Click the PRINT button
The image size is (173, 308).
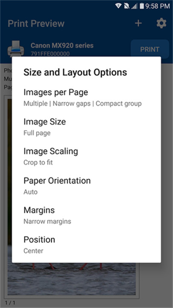coord(150,49)
